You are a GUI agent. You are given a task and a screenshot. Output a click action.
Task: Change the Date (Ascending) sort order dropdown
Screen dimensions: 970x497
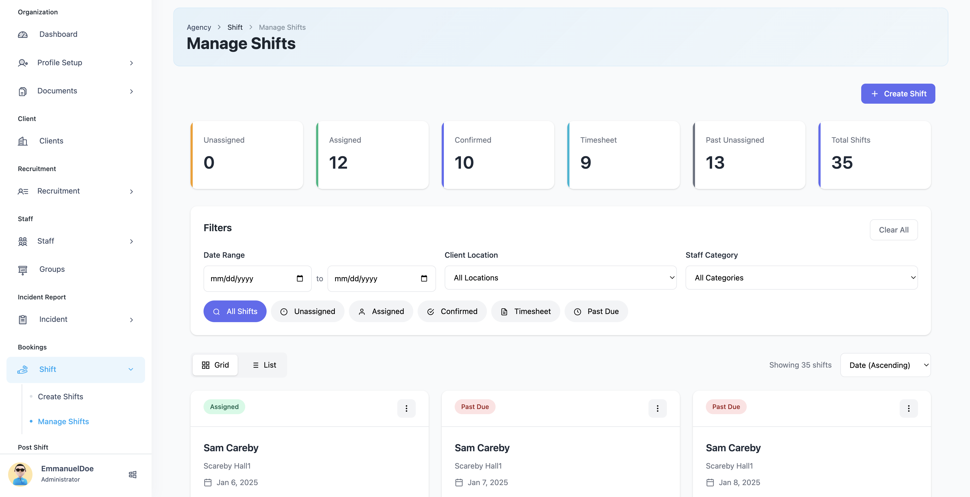[x=886, y=365]
